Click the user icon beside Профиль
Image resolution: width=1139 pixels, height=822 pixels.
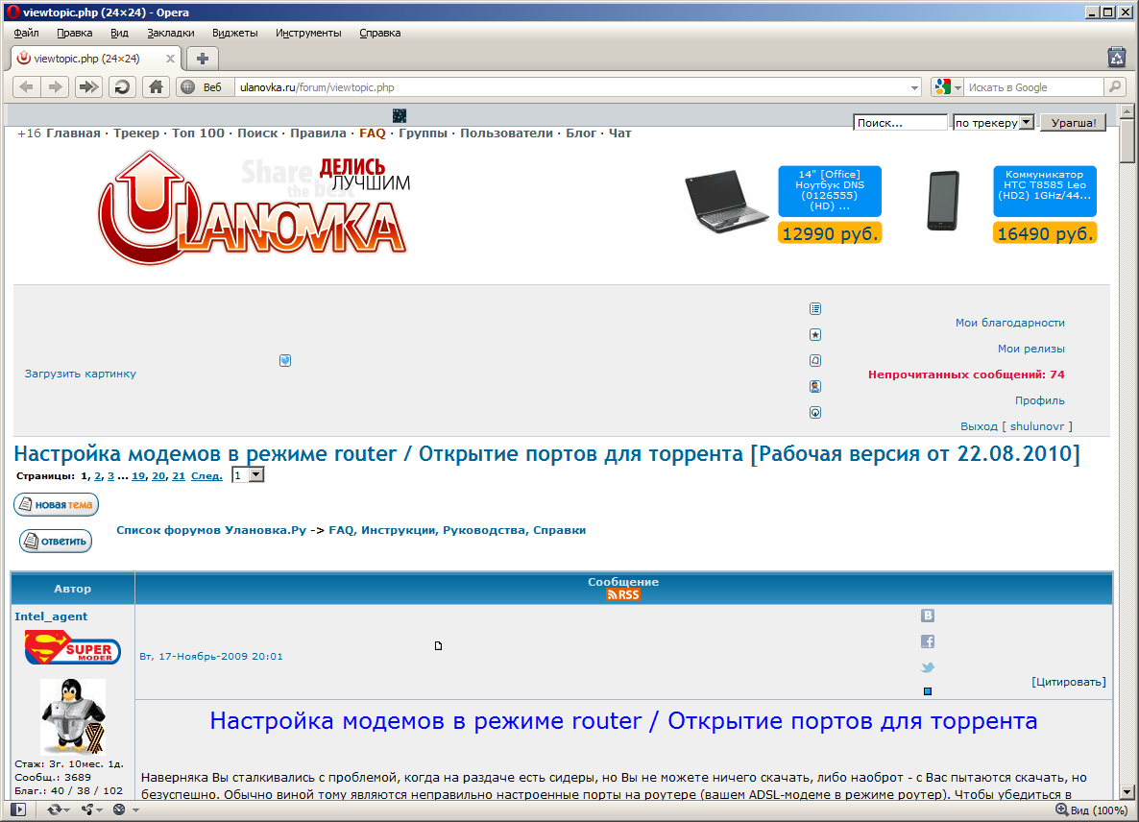click(815, 386)
